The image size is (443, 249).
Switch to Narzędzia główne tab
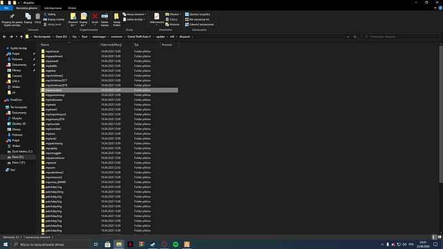[x=26, y=8]
